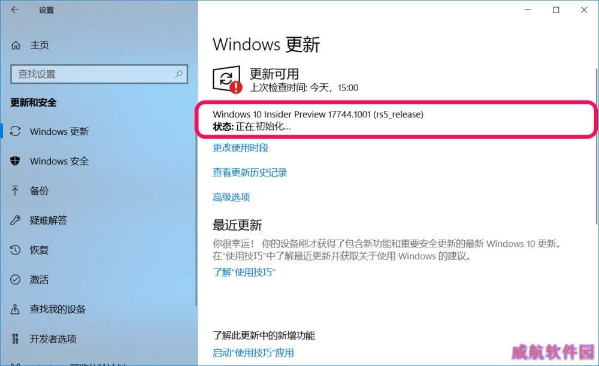
Task: Click the right-side vertical scrollbar
Action: point(596,145)
